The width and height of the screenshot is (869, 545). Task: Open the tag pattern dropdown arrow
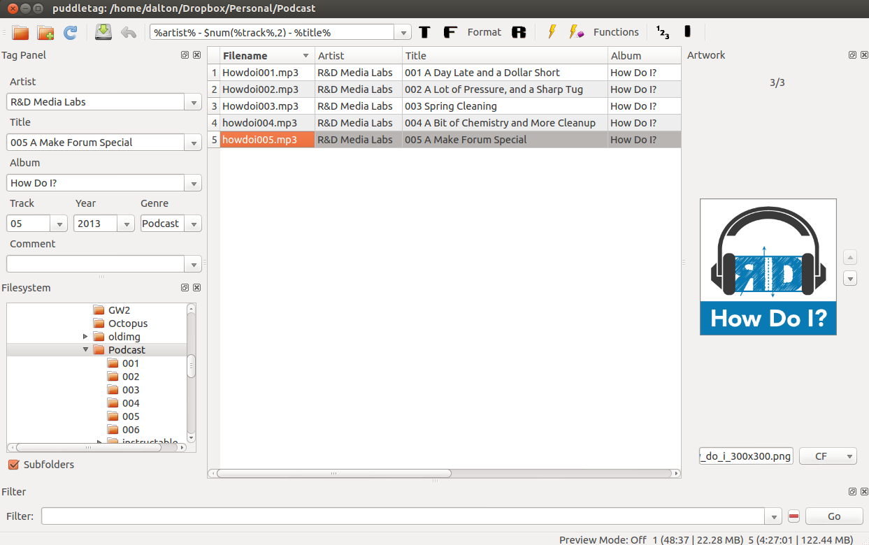[x=403, y=33]
